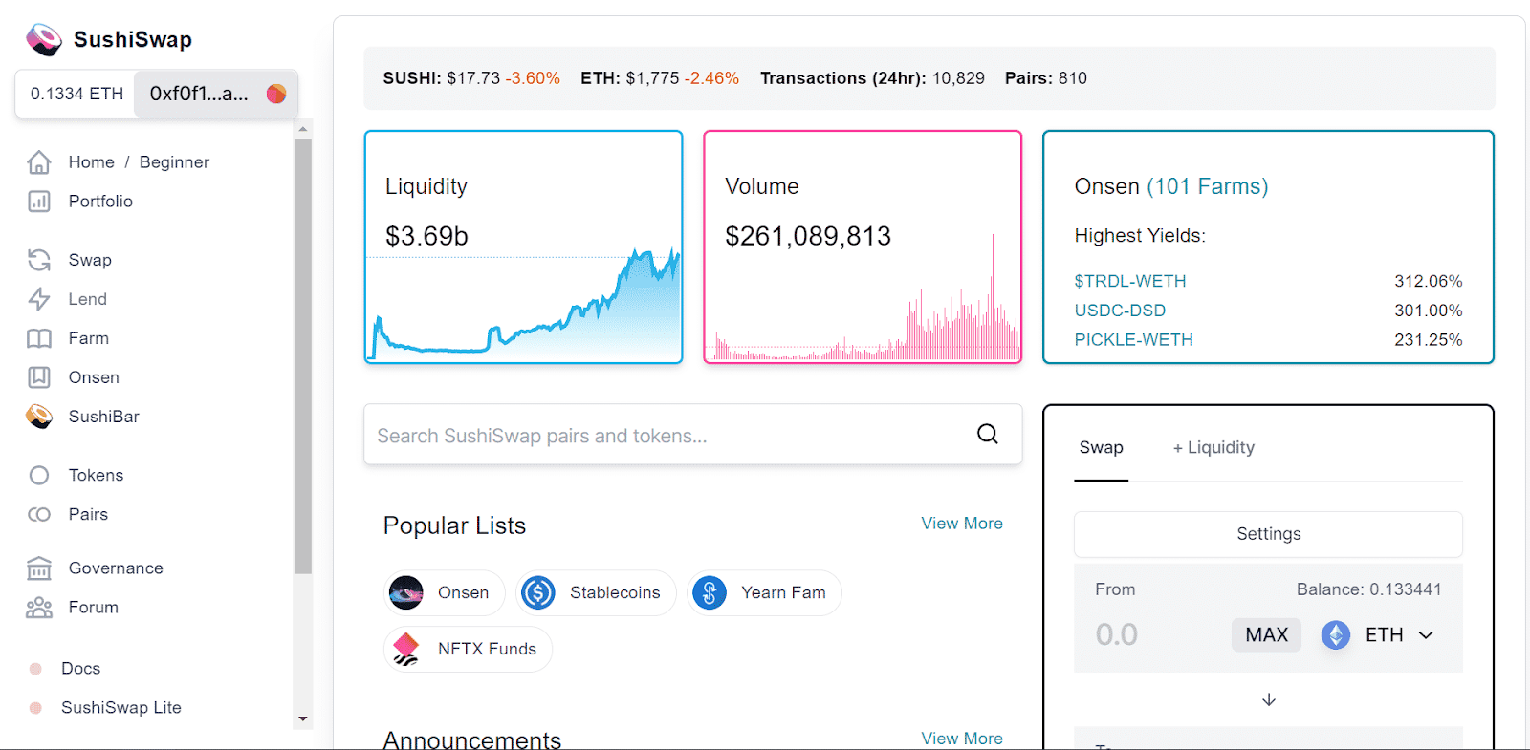
Task: Click the search pairs and tokens field
Action: pyautogui.click(x=669, y=436)
